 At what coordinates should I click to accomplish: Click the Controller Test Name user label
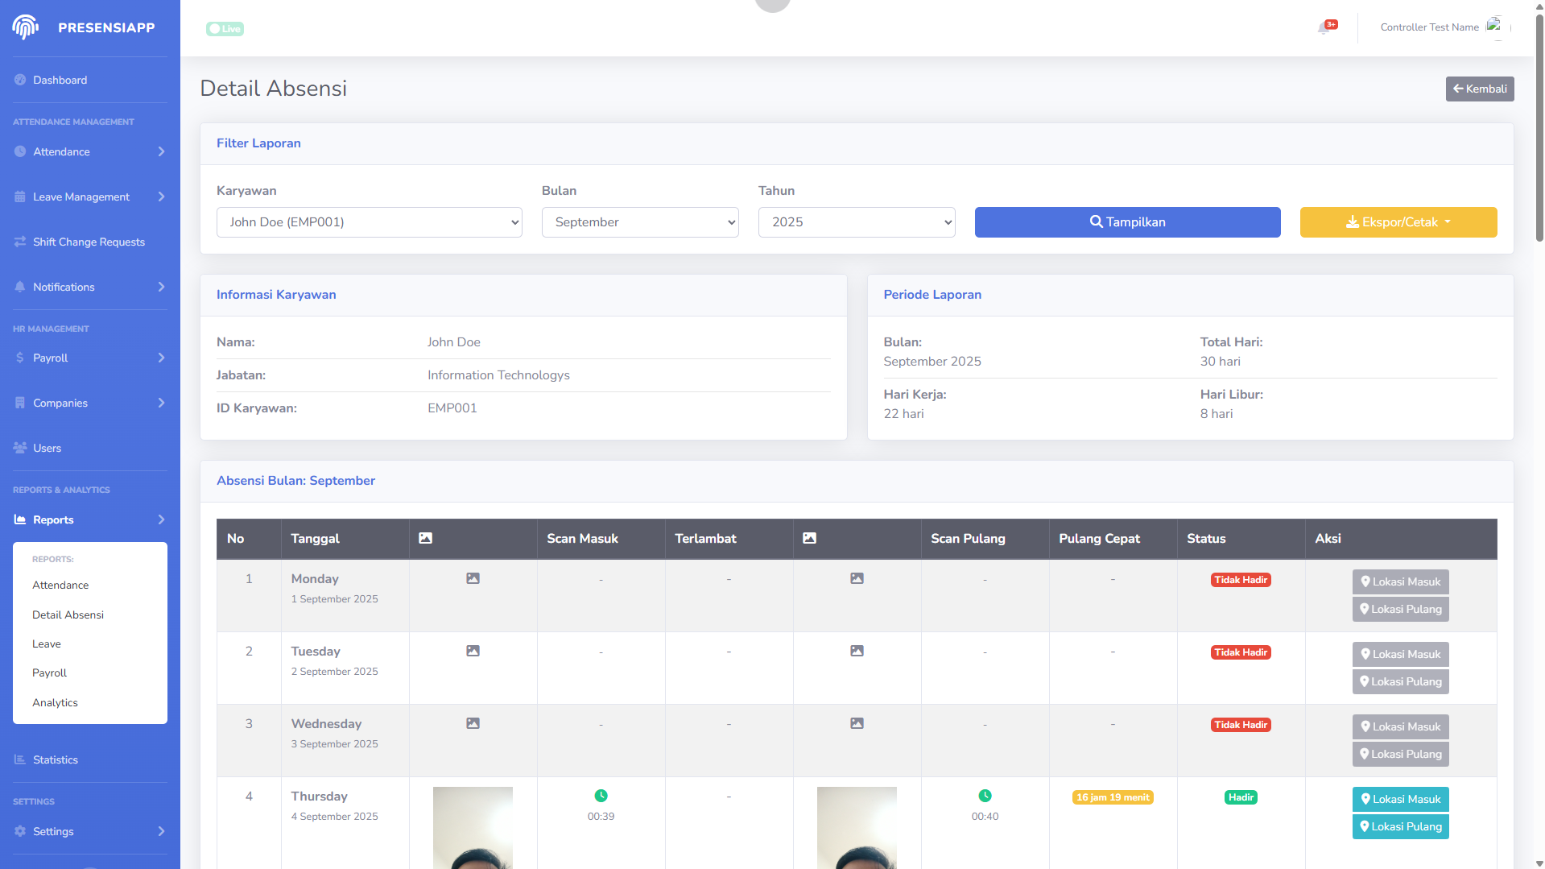tap(1429, 27)
